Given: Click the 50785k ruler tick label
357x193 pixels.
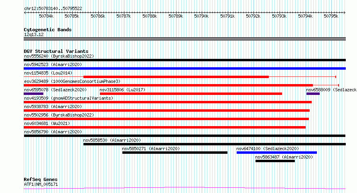Looking at the screenshot, I should (72, 16).
